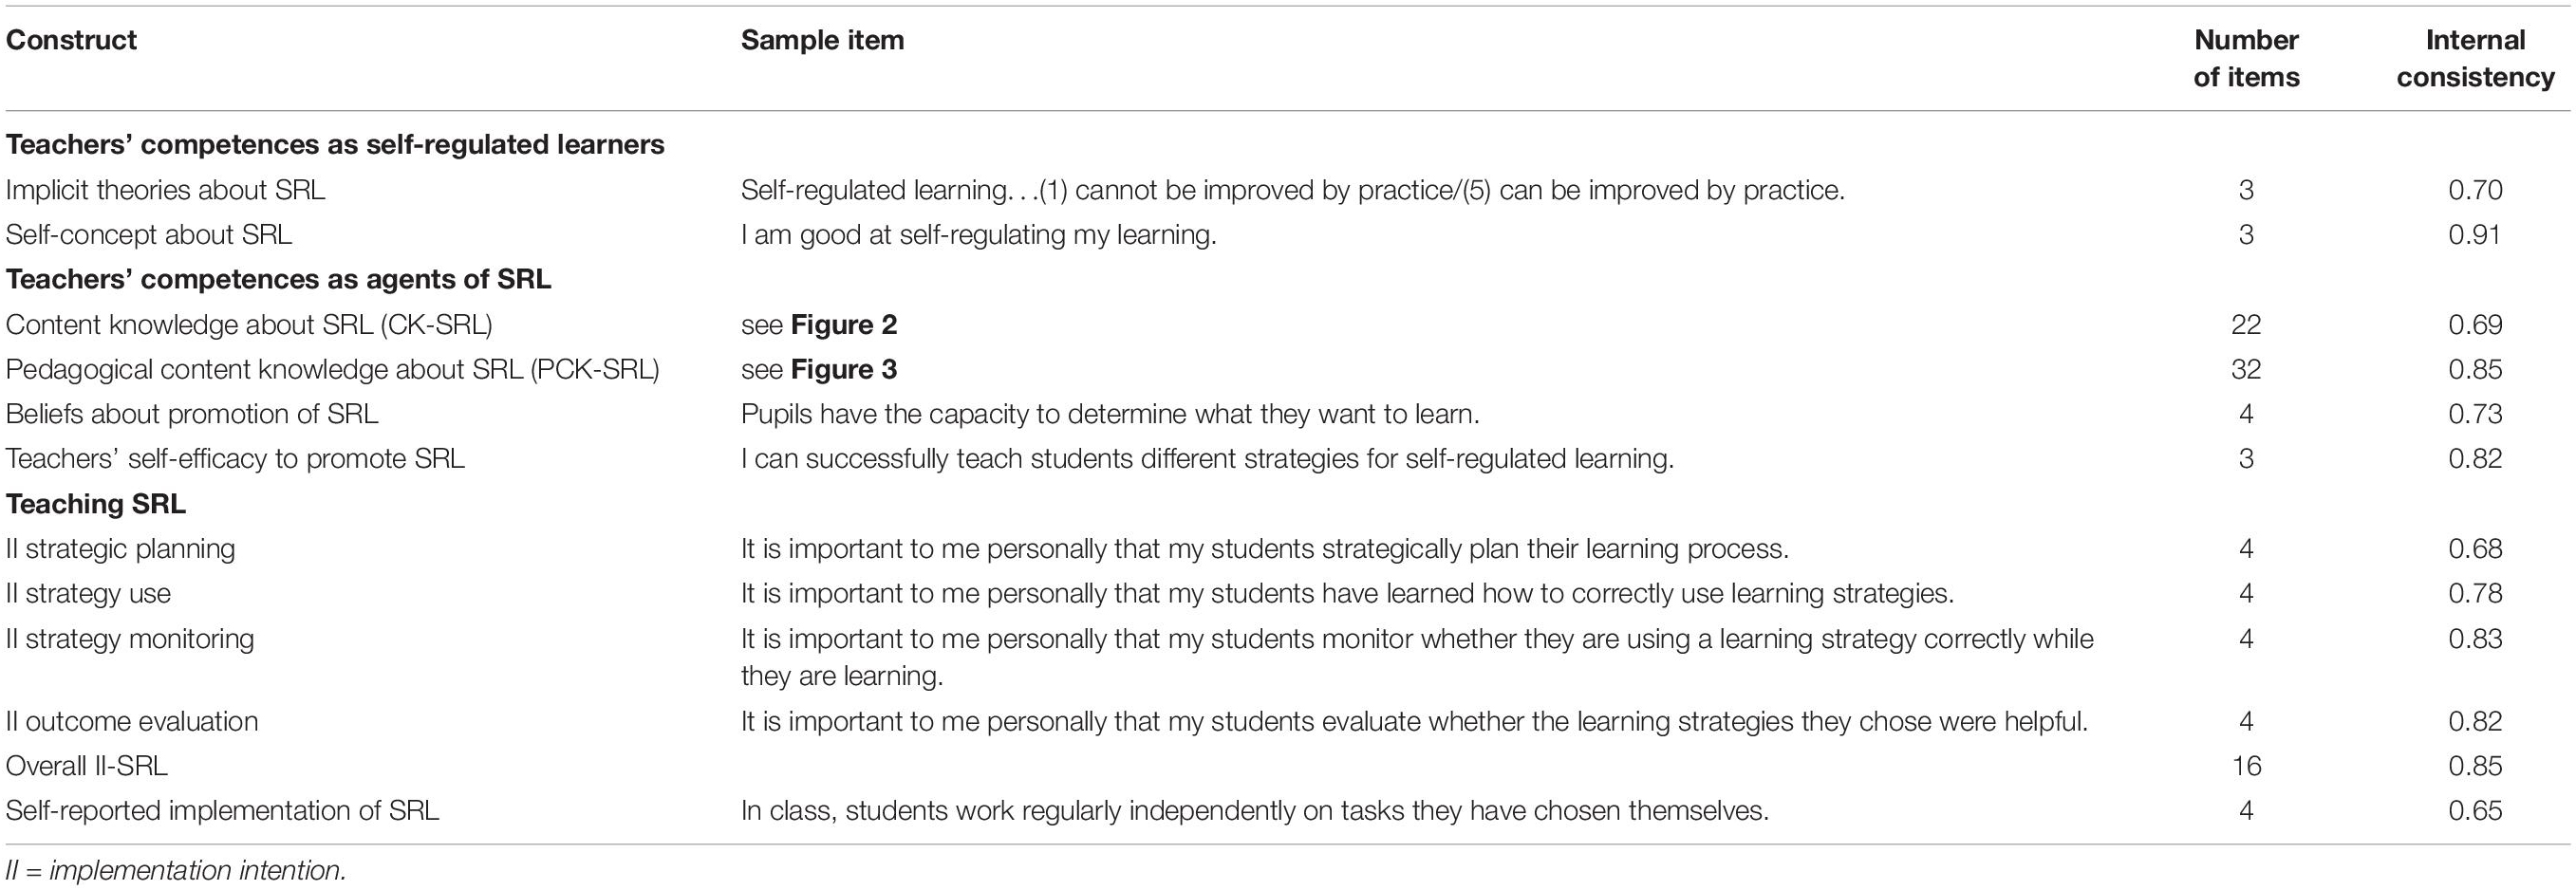Select the II strategy monitoring row label
The width and height of the screenshot is (2576, 890).
130,639
